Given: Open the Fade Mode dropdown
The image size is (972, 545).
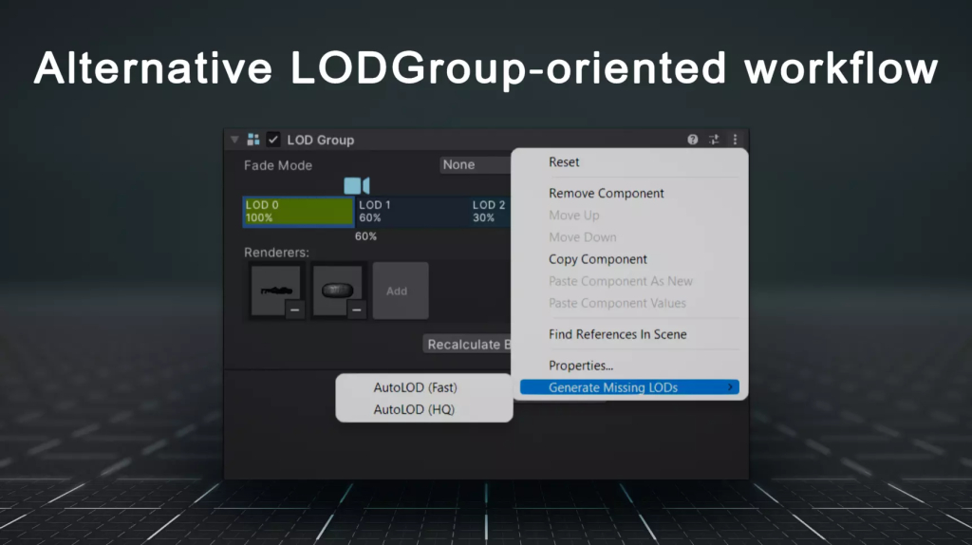Looking at the screenshot, I should coord(476,165).
